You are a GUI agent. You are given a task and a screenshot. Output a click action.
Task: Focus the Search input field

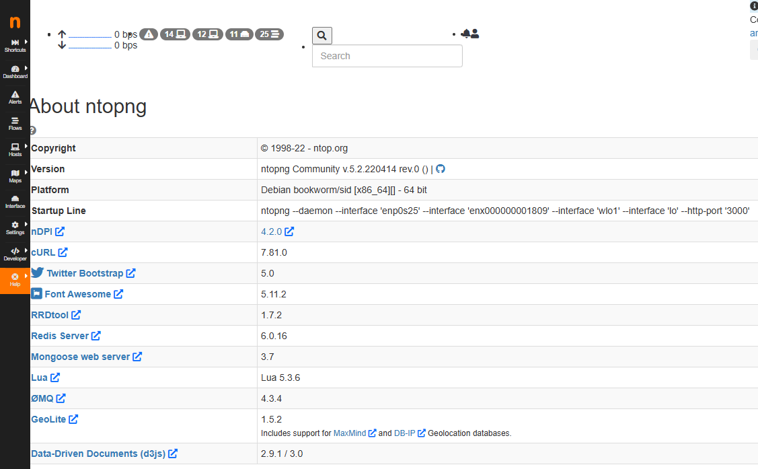[387, 56]
